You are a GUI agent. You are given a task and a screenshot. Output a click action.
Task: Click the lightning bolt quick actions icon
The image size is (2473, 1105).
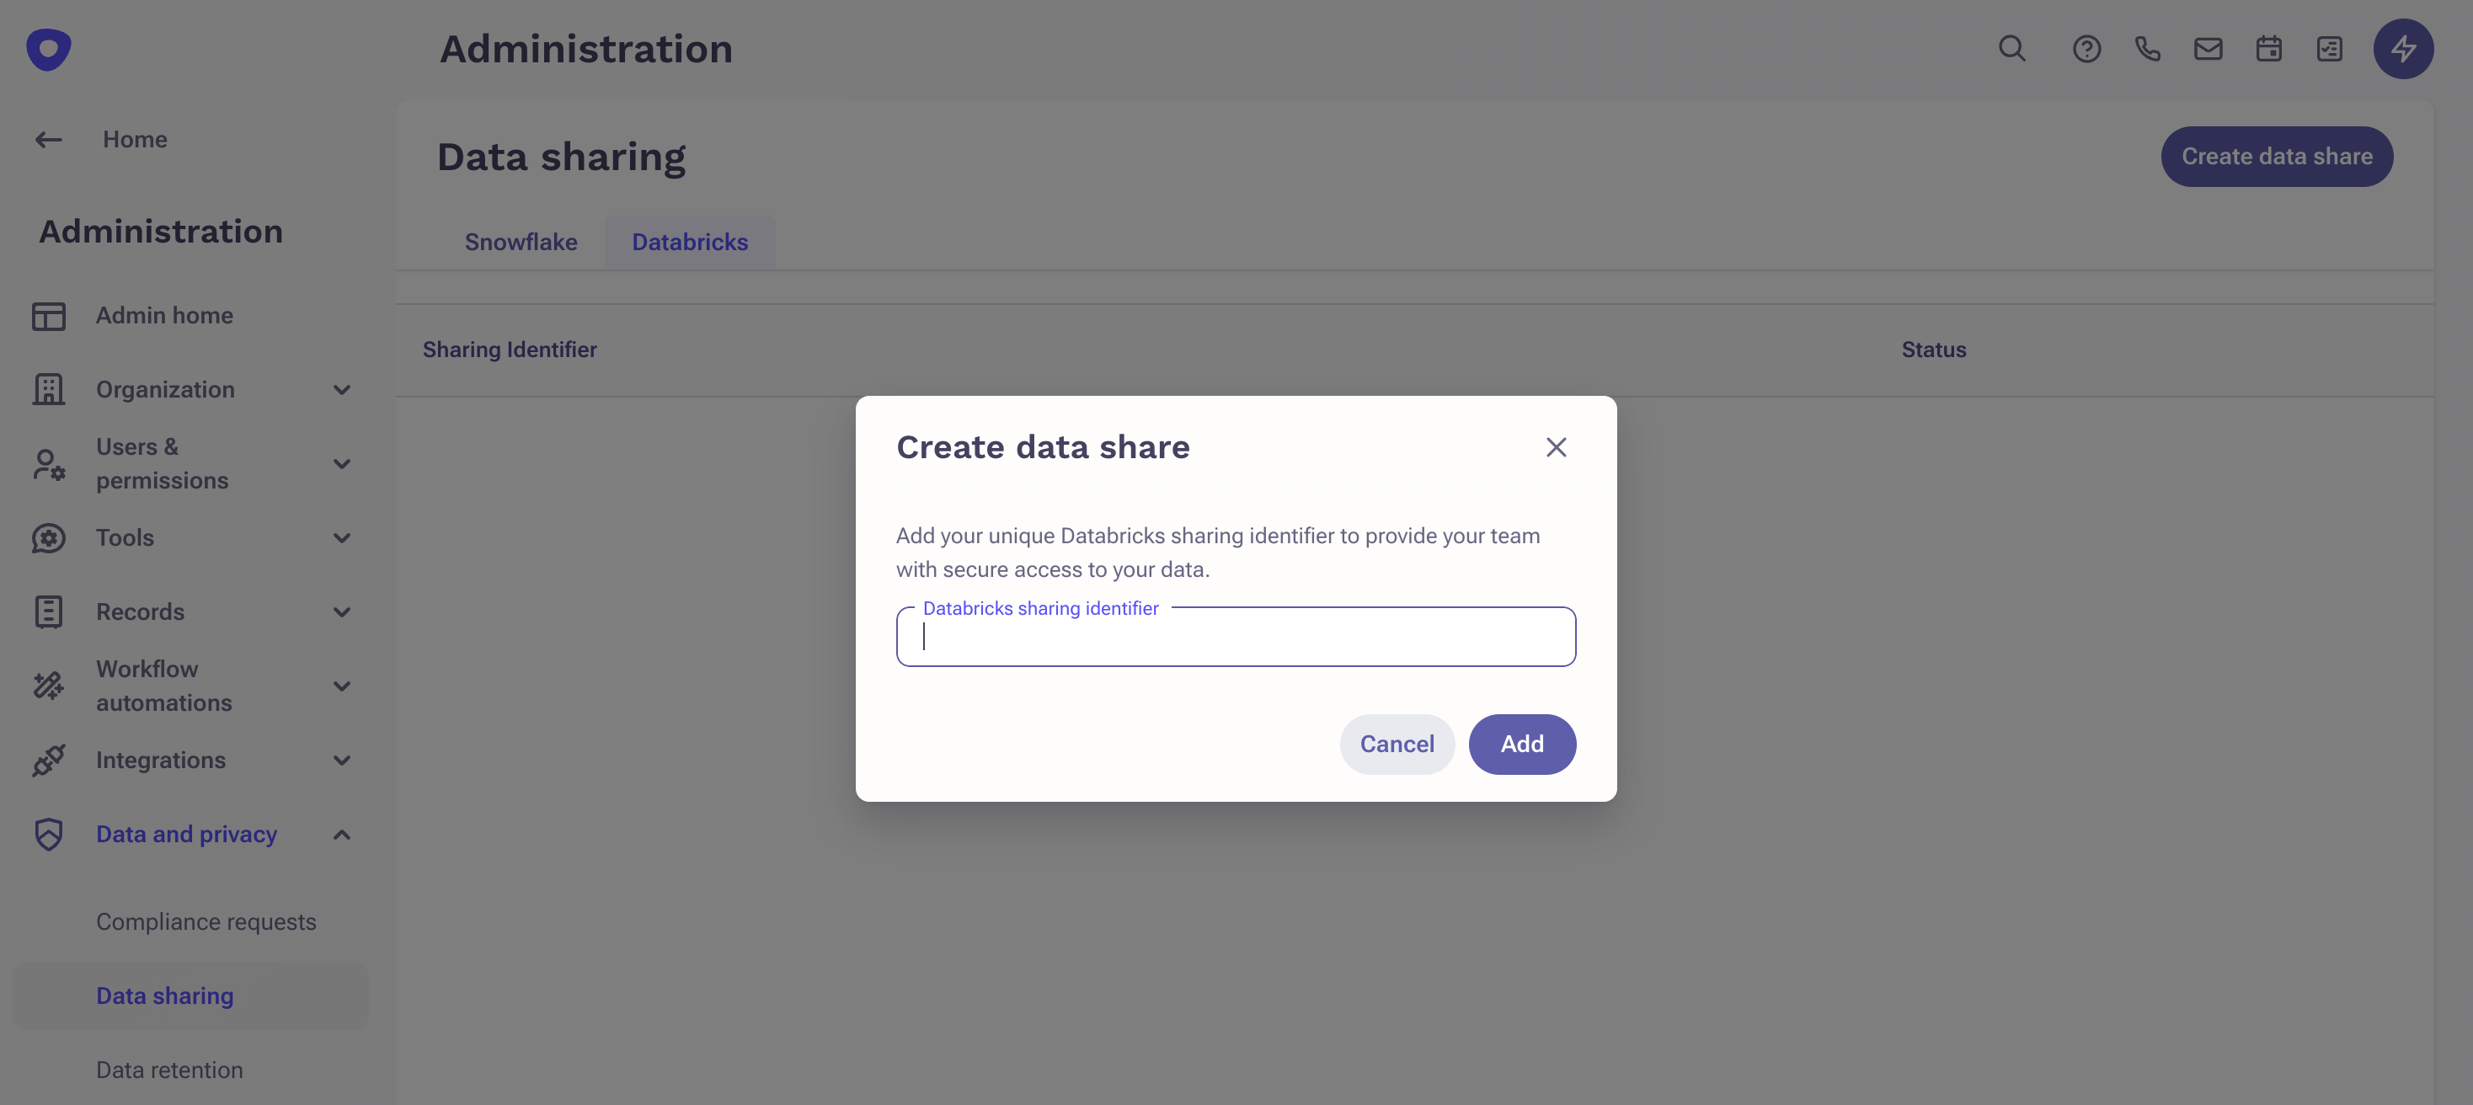[x=2403, y=49]
